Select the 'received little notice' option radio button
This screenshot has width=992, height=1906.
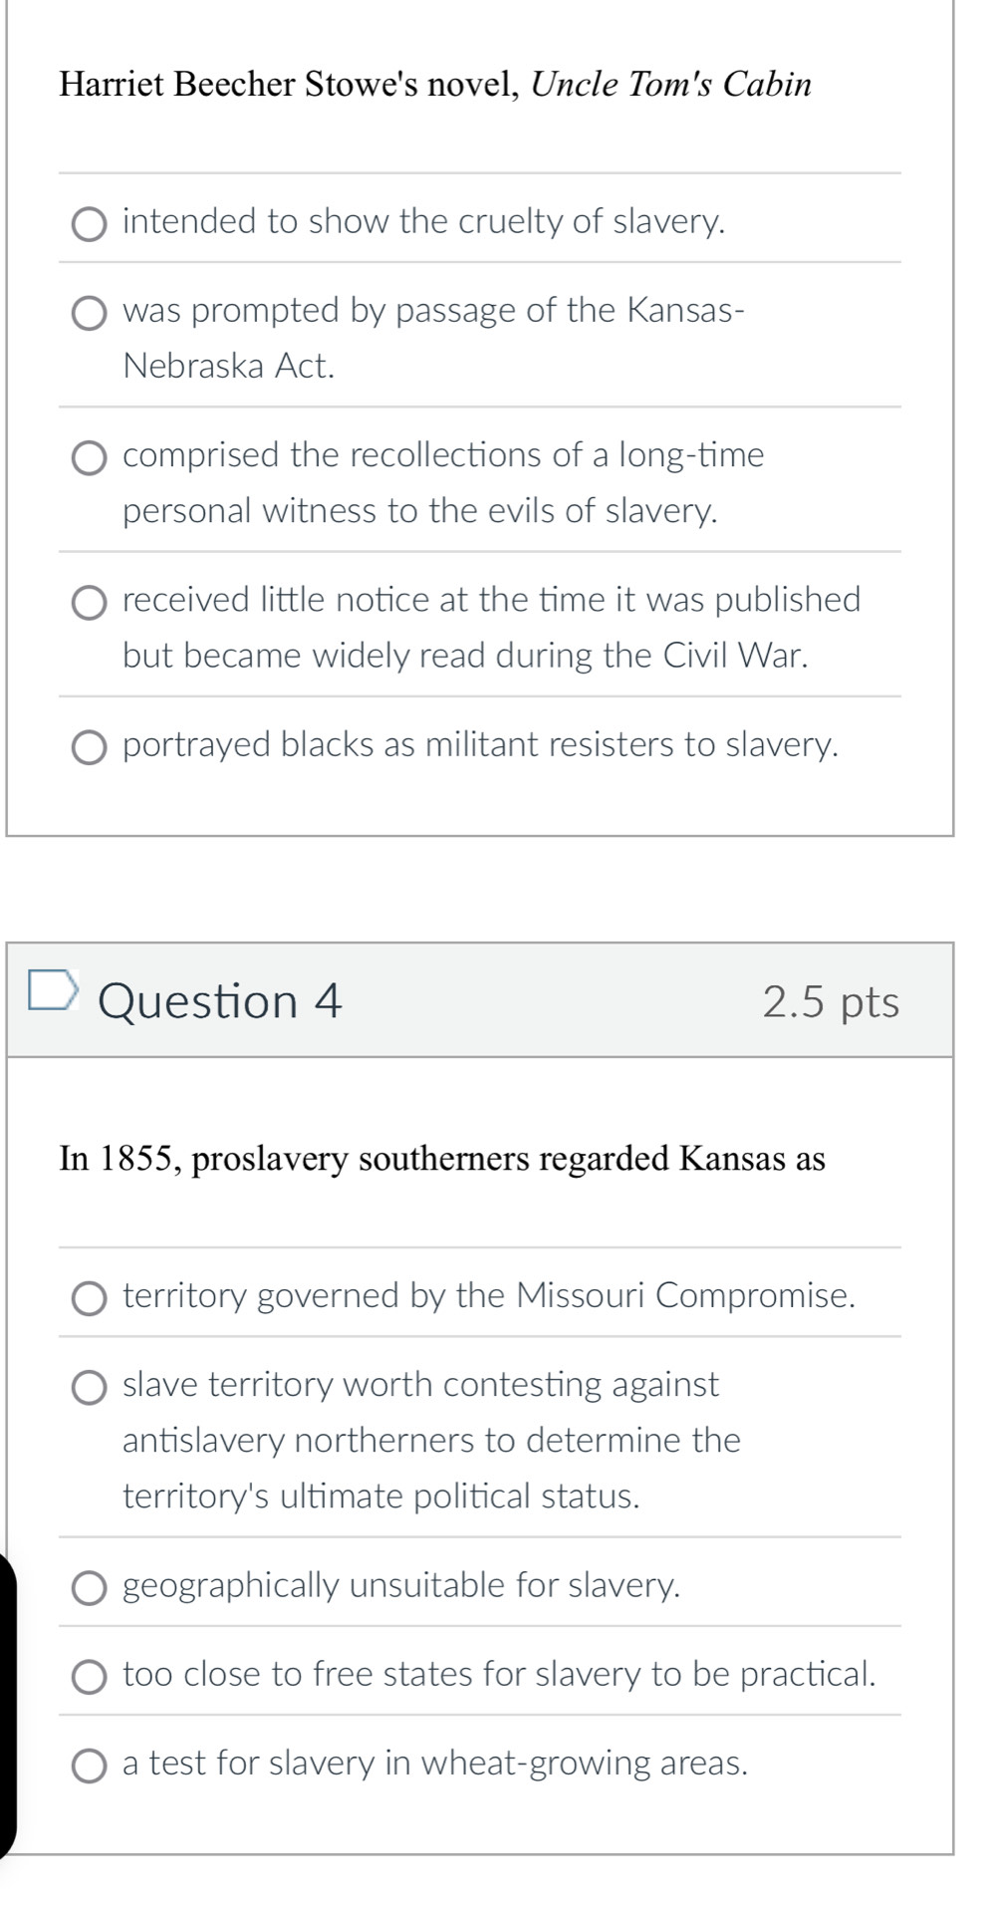pyautogui.click(x=90, y=603)
